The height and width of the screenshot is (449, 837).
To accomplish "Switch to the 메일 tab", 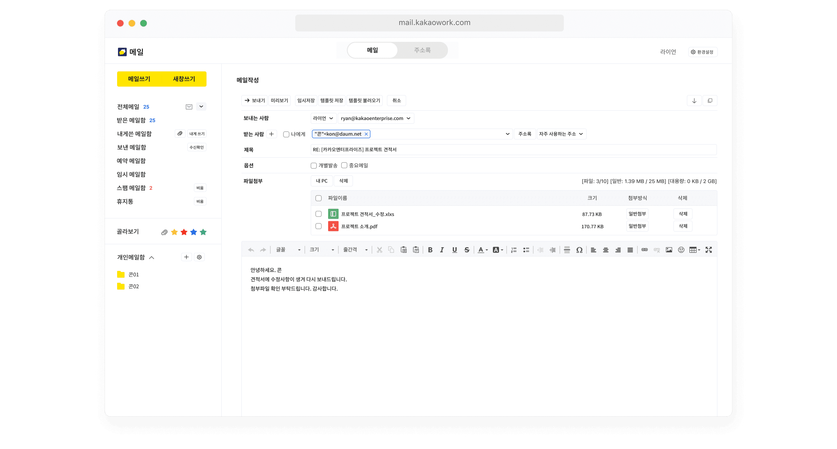I will tap(372, 50).
